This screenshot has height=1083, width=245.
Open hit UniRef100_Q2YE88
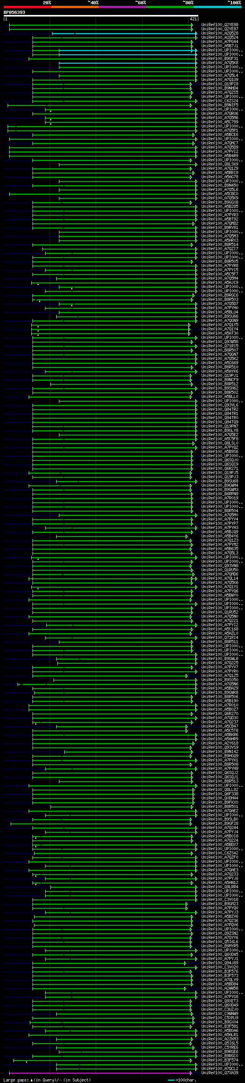220,25
